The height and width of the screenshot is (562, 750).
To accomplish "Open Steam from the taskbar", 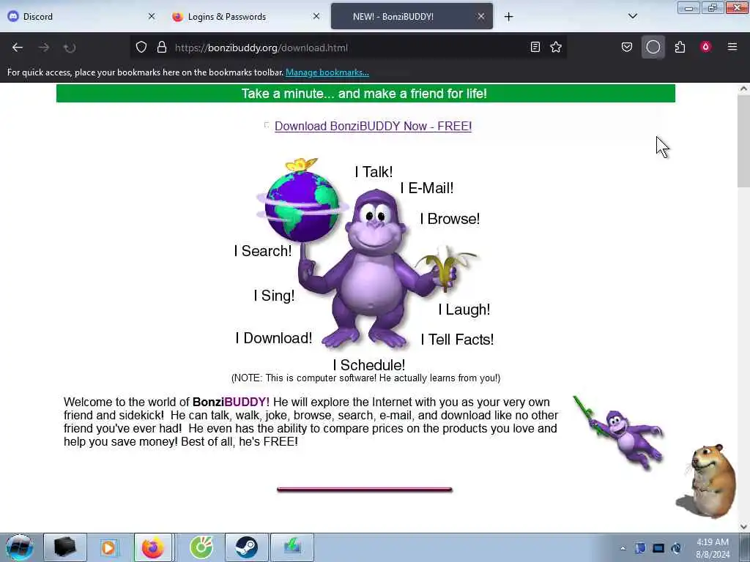I will coord(246,547).
